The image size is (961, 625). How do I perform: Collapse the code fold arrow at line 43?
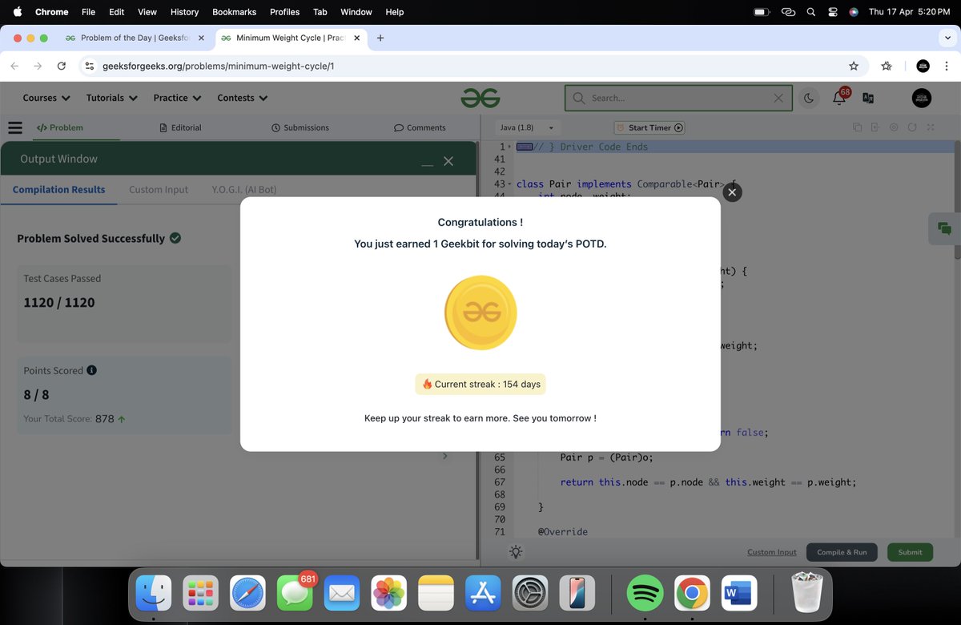[x=509, y=184]
